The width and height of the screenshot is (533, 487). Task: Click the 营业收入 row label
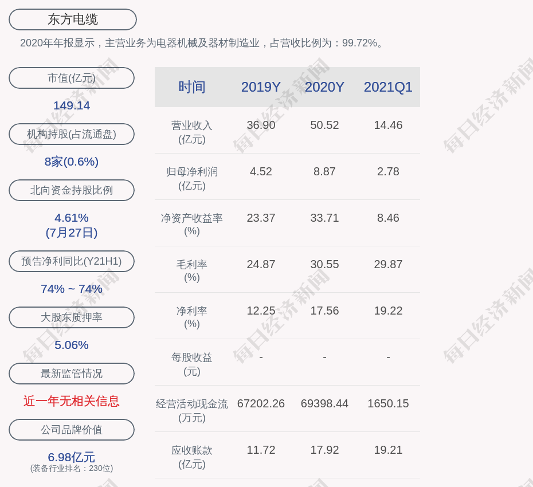tap(192, 132)
